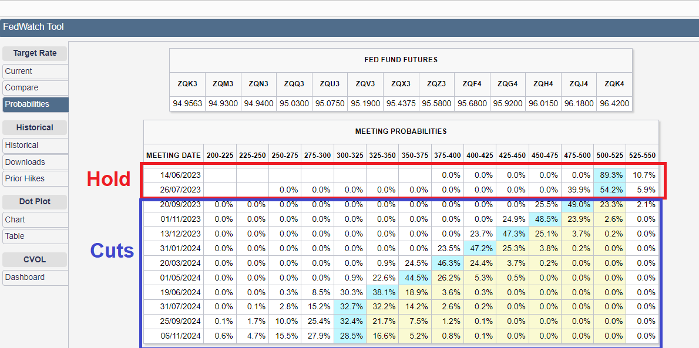Click the 525-550 rate column header
Screen dimensions: 699x348
coord(643,156)
